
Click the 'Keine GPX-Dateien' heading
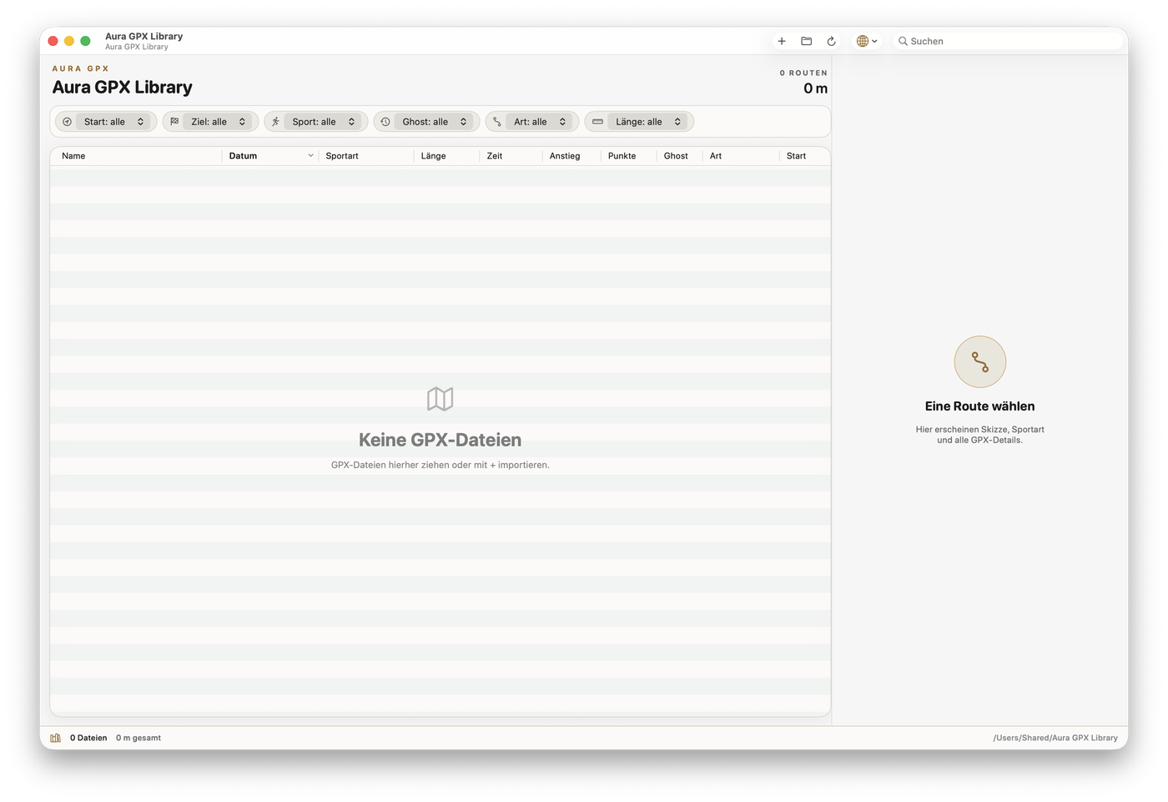click(x=440, y=440)
